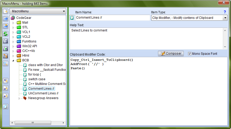This screenshot has width=231, height=129.
Task: Select the VCL2 folder label
Action: point(26,37)
